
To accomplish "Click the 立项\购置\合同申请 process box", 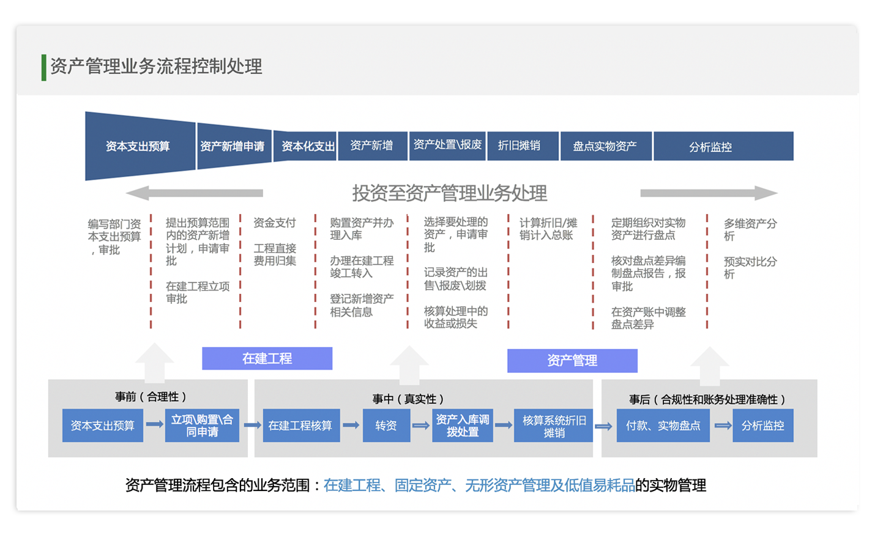I will click(x=202, y=426).
